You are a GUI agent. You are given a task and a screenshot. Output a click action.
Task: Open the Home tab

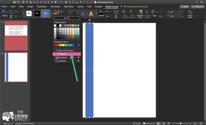pos(4,6)
